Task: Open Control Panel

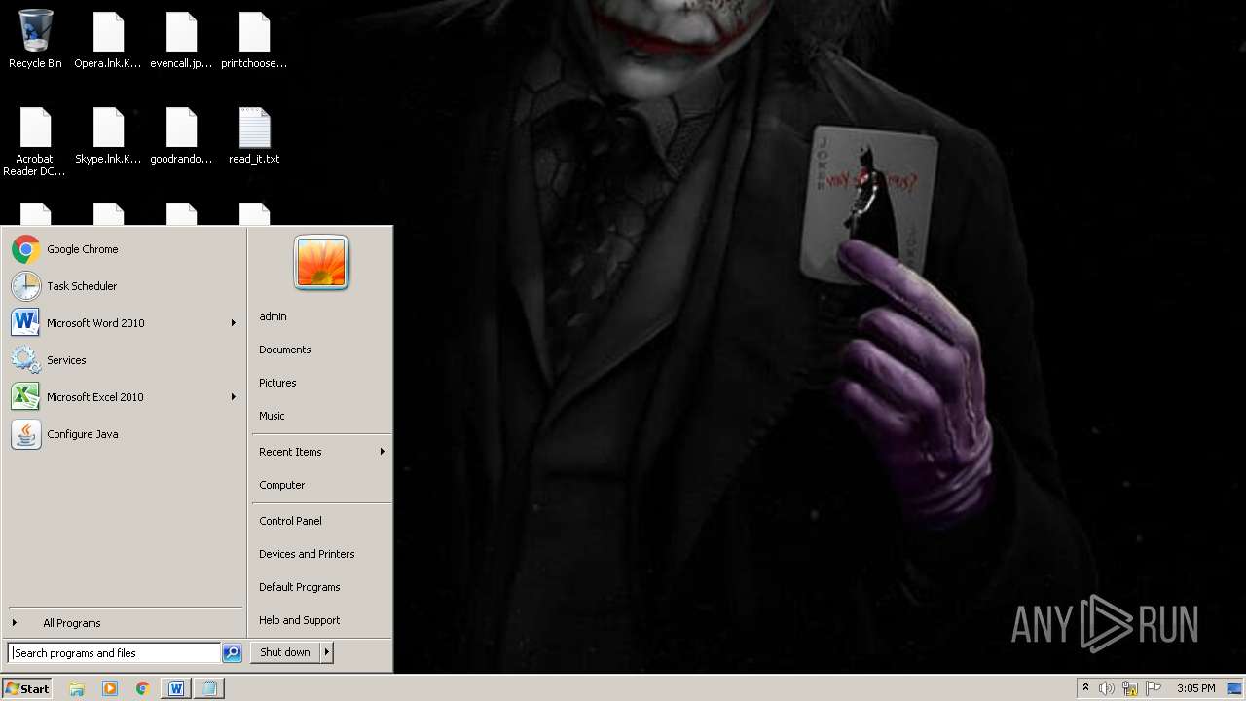Action: [321, 521]
